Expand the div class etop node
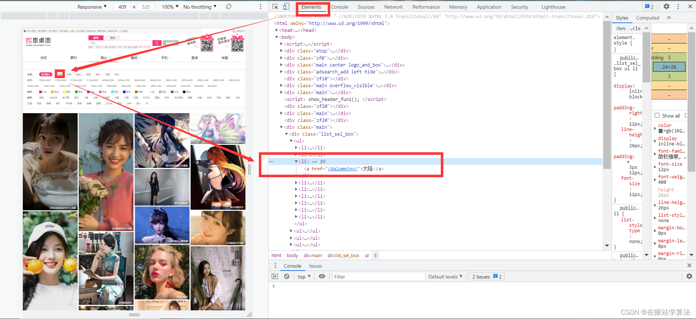The height and width of the screenshot is (319, 696). point(281,51)
